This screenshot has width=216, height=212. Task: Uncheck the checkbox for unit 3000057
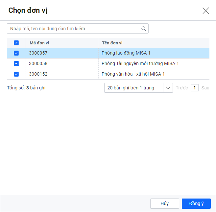(16, 53)
